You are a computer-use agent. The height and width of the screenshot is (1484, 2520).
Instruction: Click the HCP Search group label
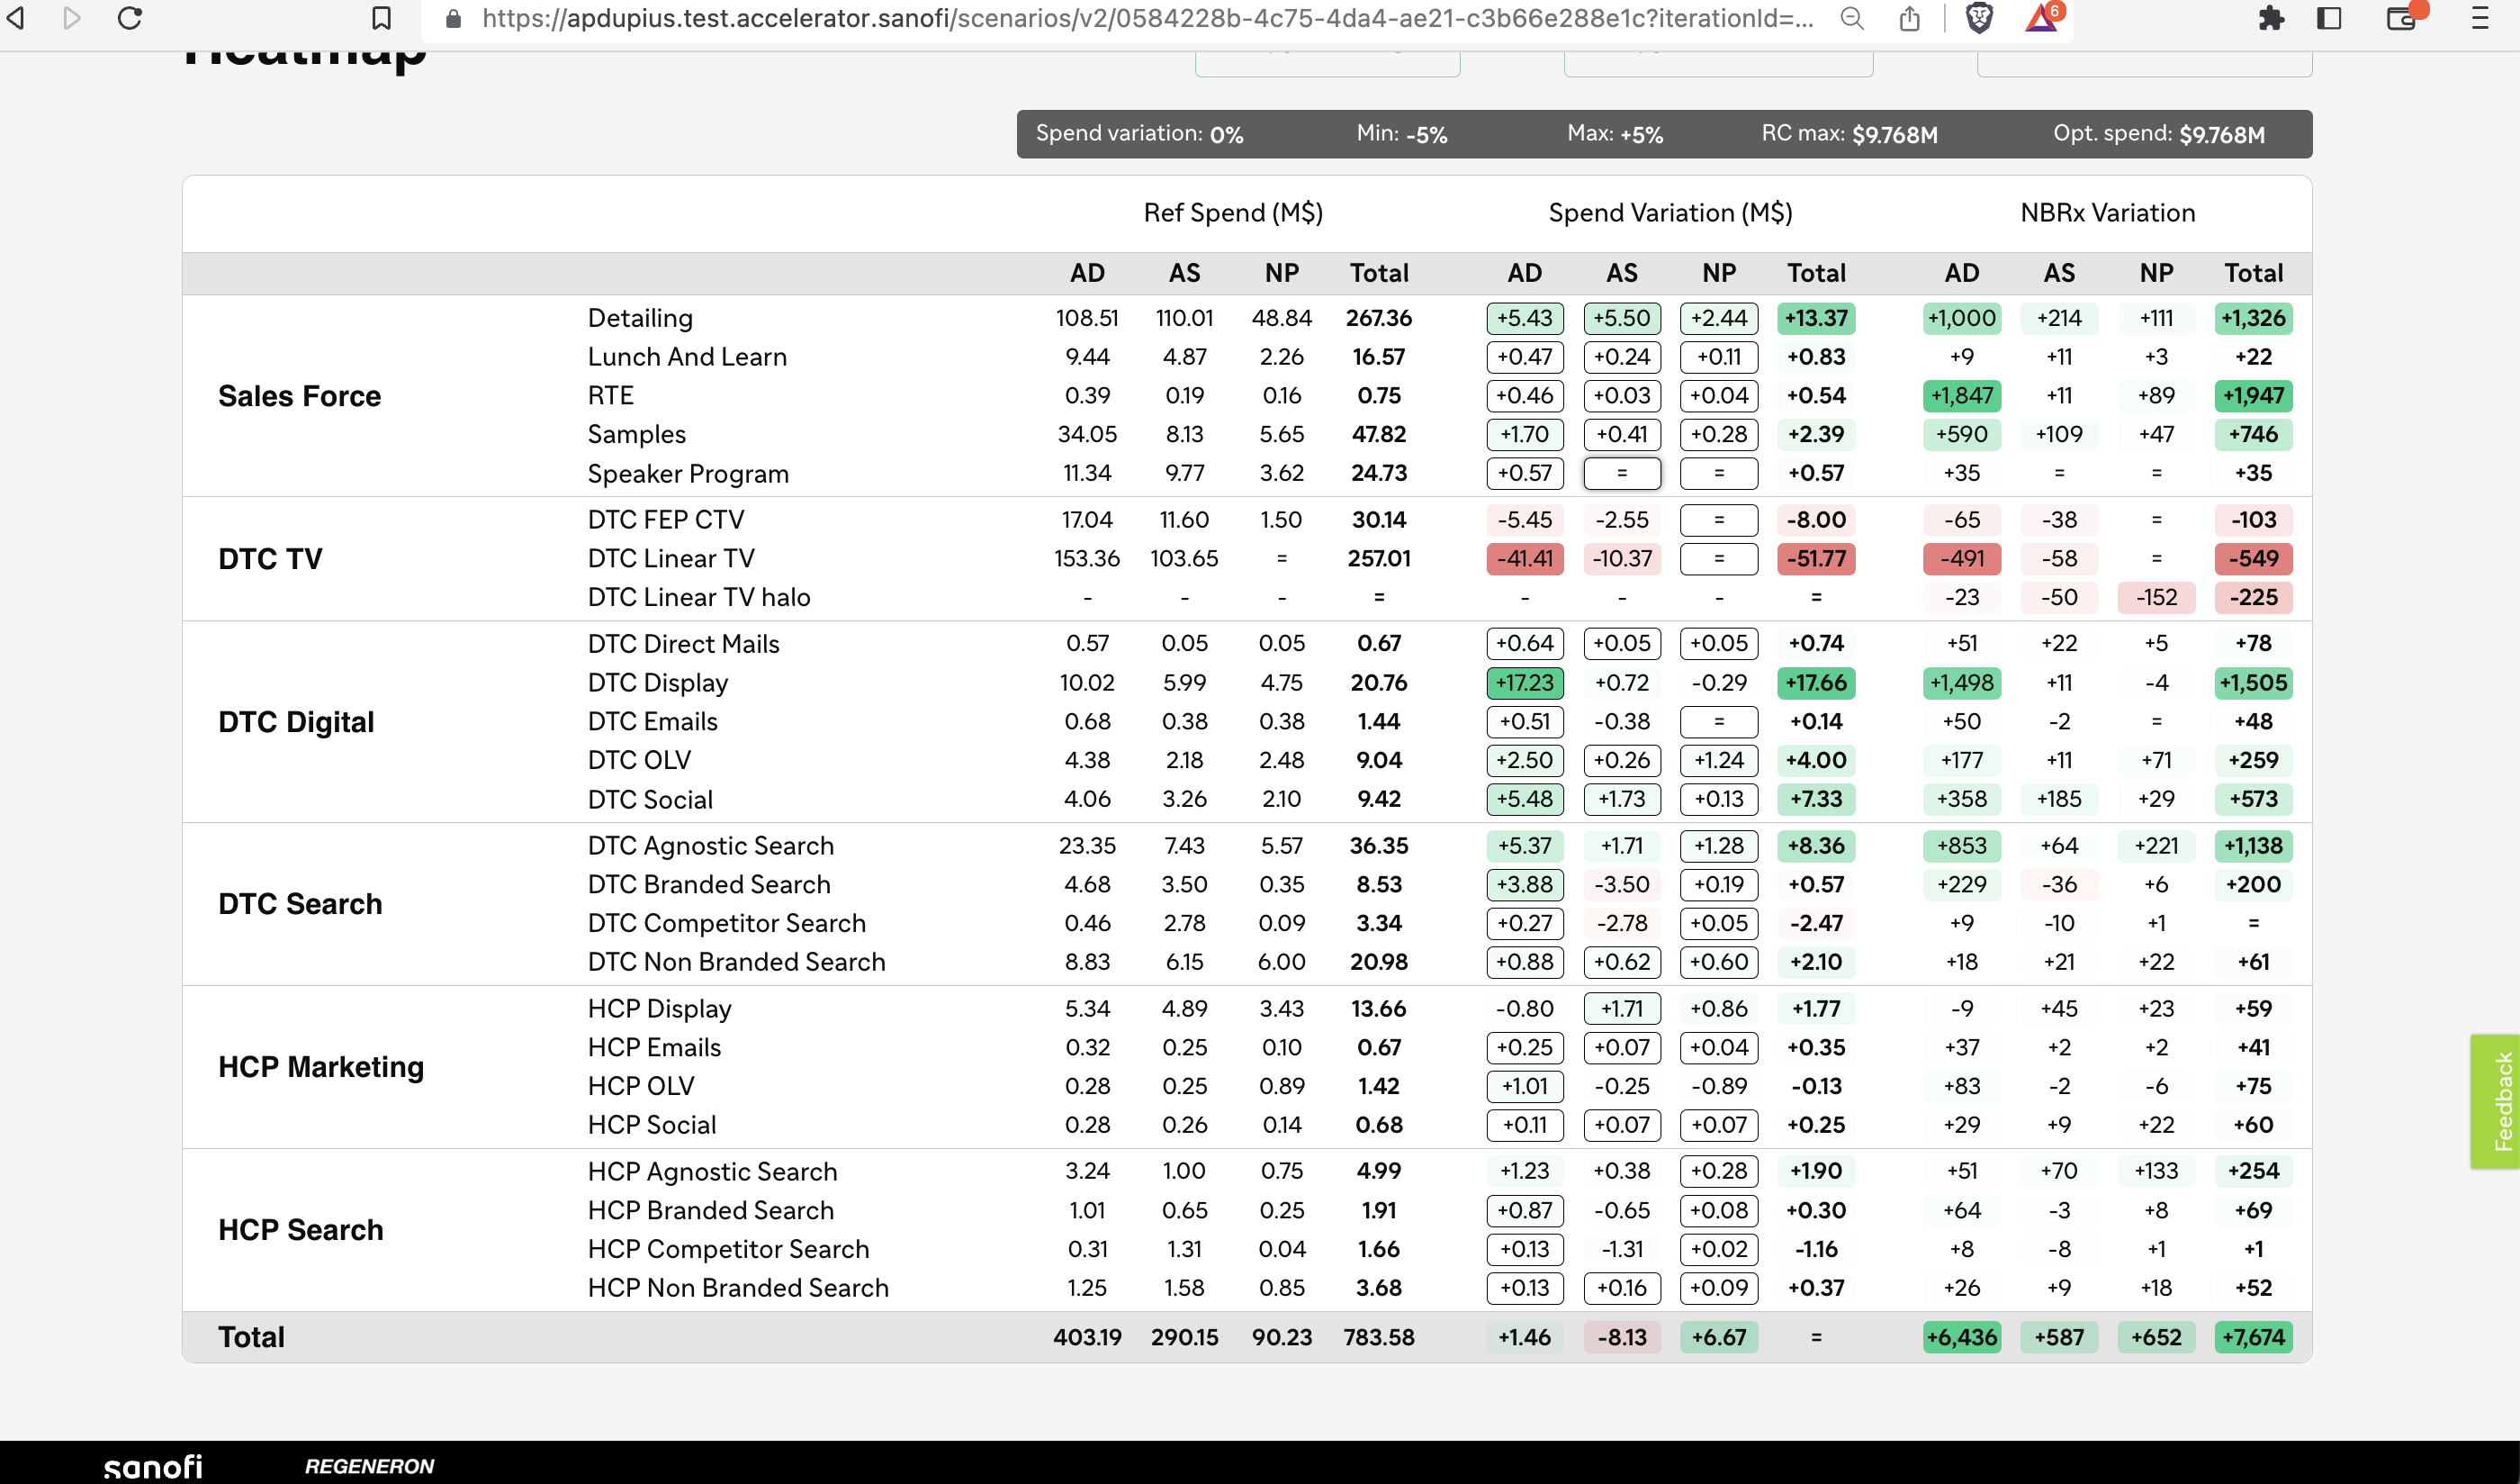[300, 1230]
